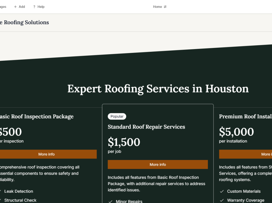Click the question mark Help icon
The height and width of the screenshot is (203, 272).
34,7
